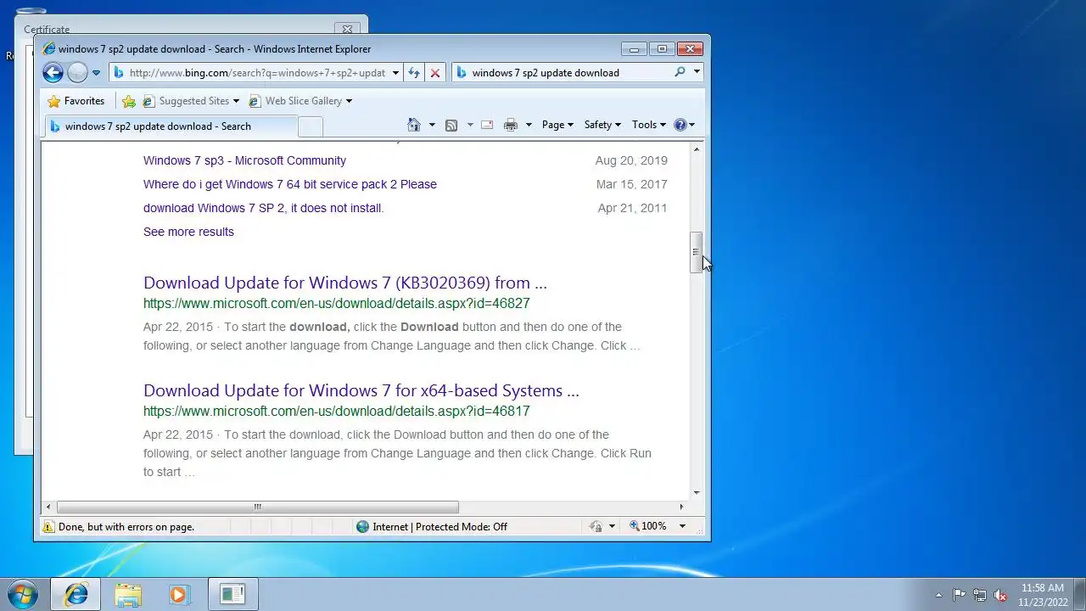Click the vertical scrollbar thumb

pos(697,252)
